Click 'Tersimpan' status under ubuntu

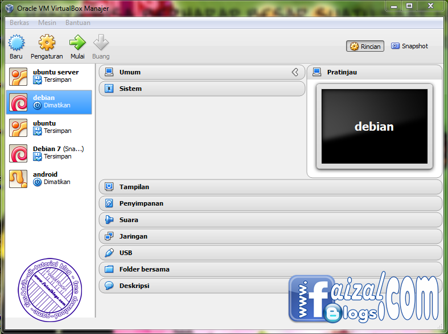click(x=57, y=131)
